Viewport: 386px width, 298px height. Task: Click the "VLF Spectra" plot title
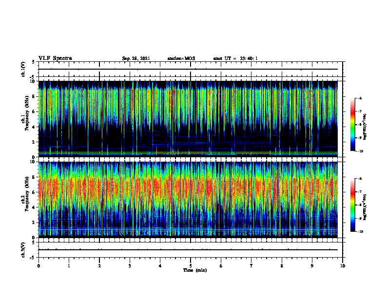point(55,58)
